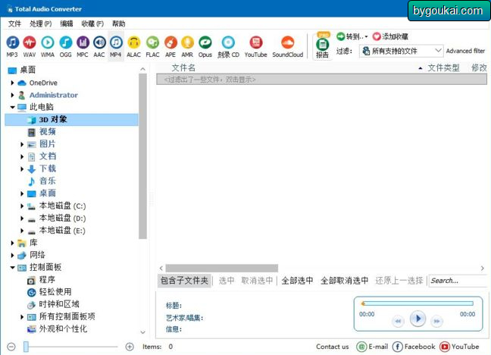Open the 帮助 menu
The image size is (491, 355).
pos(119,24)
